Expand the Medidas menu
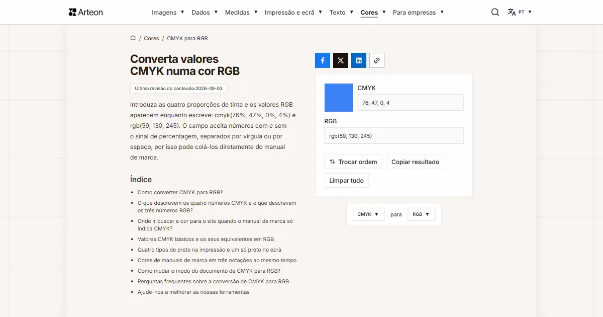The width and height of the screenshot is (603, 317). [x=241, y=12]
